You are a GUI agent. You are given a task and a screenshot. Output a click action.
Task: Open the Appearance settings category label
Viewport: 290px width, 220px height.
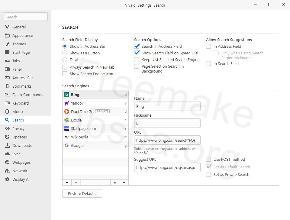tap(23, 36)
